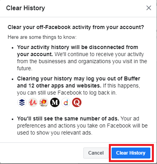Click "and 12 other apps and websites." text
157x164 pixels.
click(59, 86)
